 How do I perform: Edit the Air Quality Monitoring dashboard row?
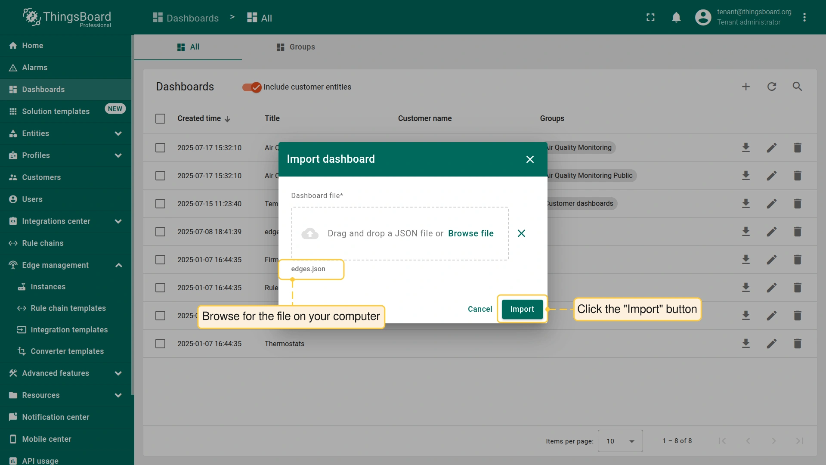(x=772, y=148)
